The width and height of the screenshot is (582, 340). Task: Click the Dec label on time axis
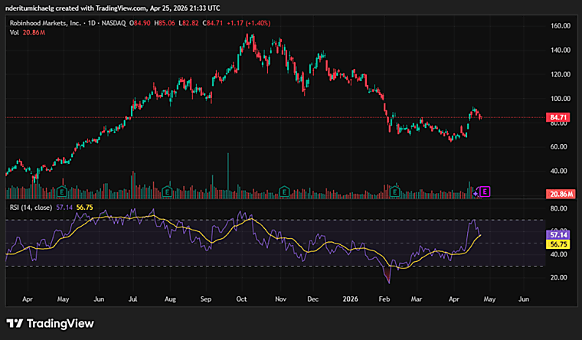coord(313,299)
